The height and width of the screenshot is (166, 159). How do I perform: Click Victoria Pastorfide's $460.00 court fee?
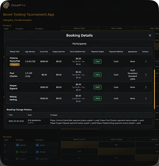point(44,61)
